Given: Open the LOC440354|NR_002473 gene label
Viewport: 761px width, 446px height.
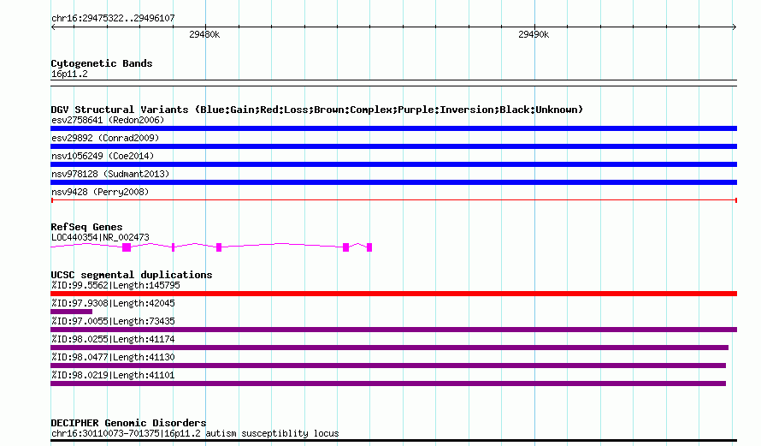Looking at the screenshot, I should (x=100, y=238).
